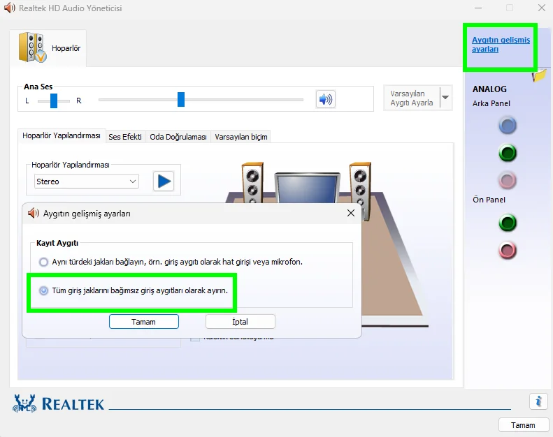
Task: Click the blue Arka Panel jack
Action: coord(508,126)
